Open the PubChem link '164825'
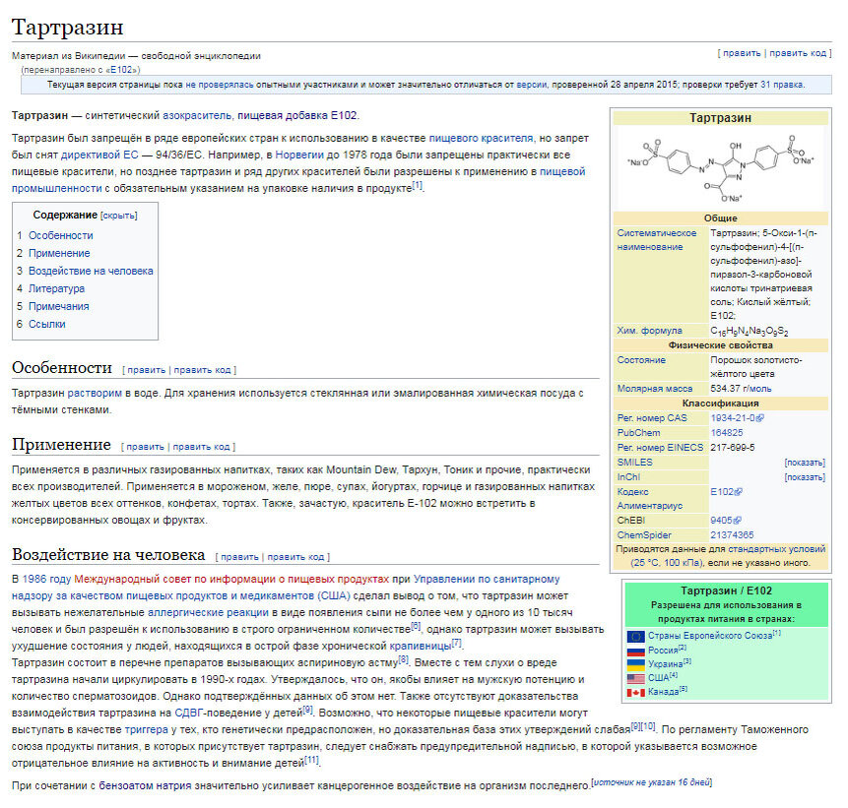The width and height of the screenshot is (848, 808). coord(727,433)
